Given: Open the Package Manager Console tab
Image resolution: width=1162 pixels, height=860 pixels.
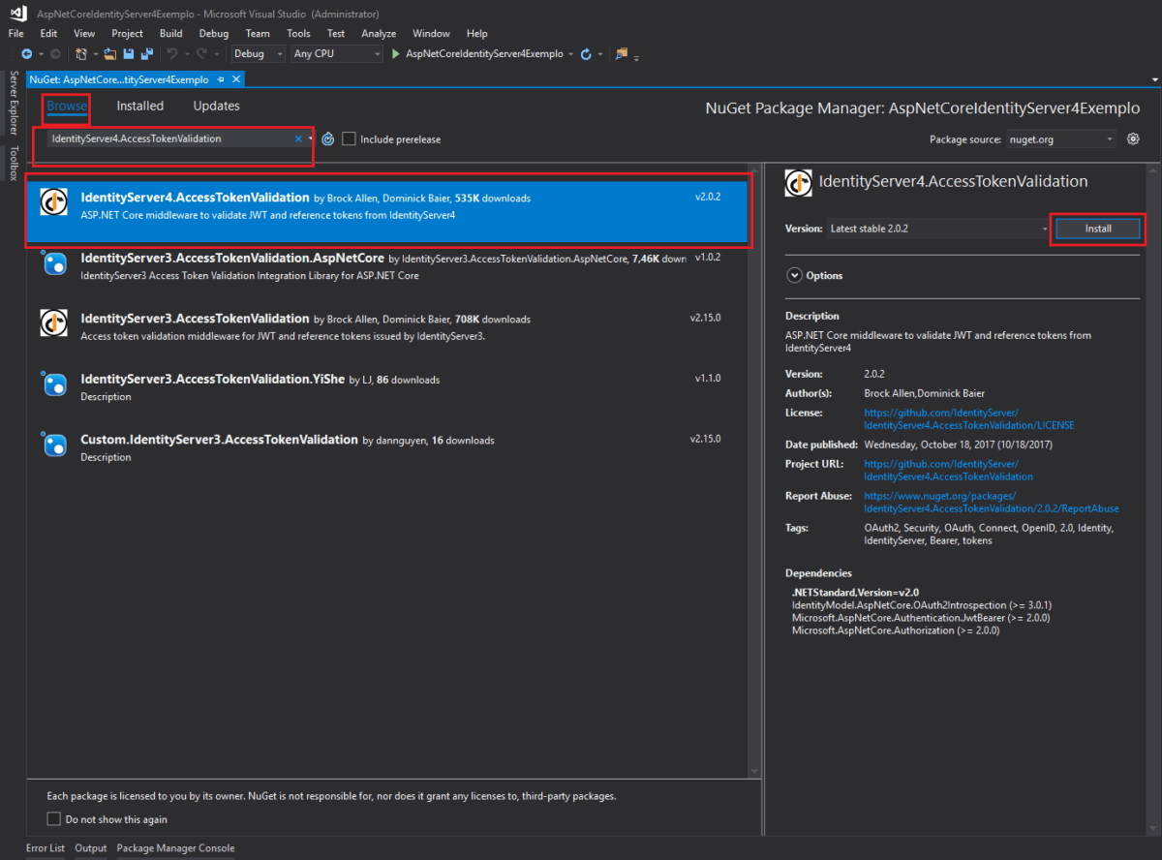Looking at the screenshot, I should (175, 848).
